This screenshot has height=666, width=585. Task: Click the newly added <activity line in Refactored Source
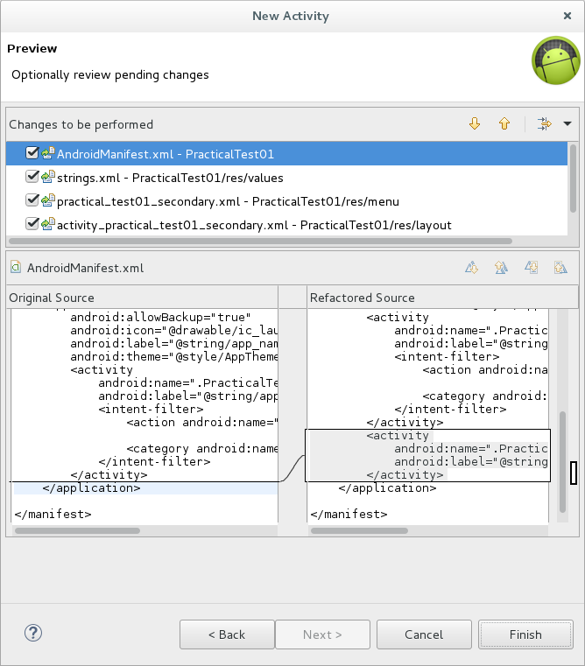click(398, 435)
